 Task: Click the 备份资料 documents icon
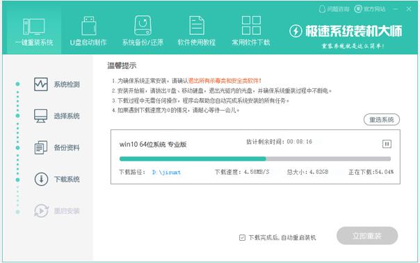point(41,148)
